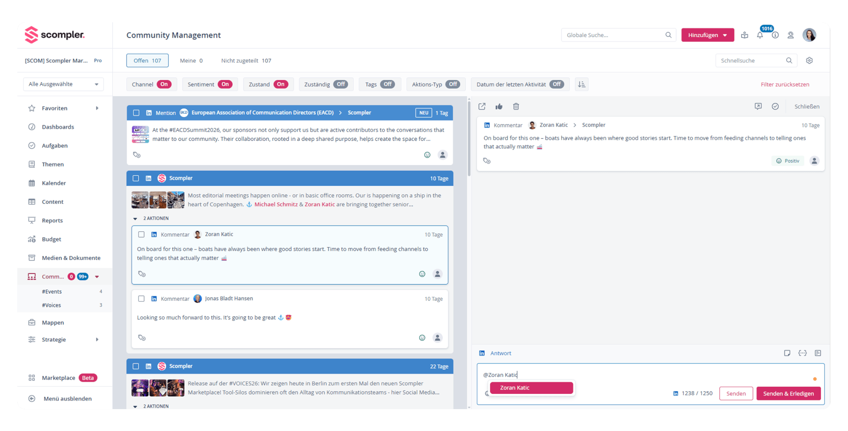Open first photo thumbnail of Copenhagen post
The height and width of the screenshot is (431, 848).
point(140,200)
